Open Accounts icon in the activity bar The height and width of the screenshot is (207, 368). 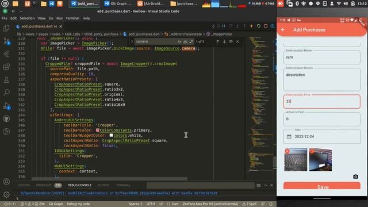pyautogui.click(x=6, y=182)
